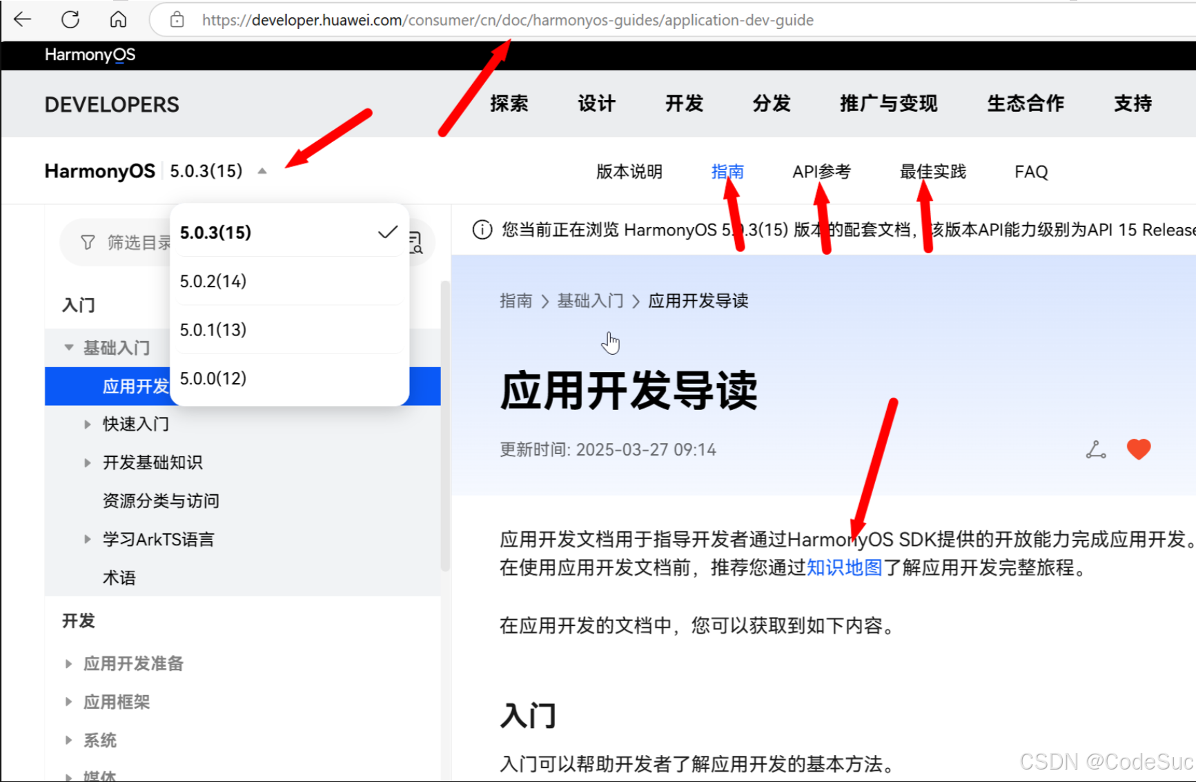Click the site security icon in address bar
This screenshot has width=1196, height=782.
[176, 19]
